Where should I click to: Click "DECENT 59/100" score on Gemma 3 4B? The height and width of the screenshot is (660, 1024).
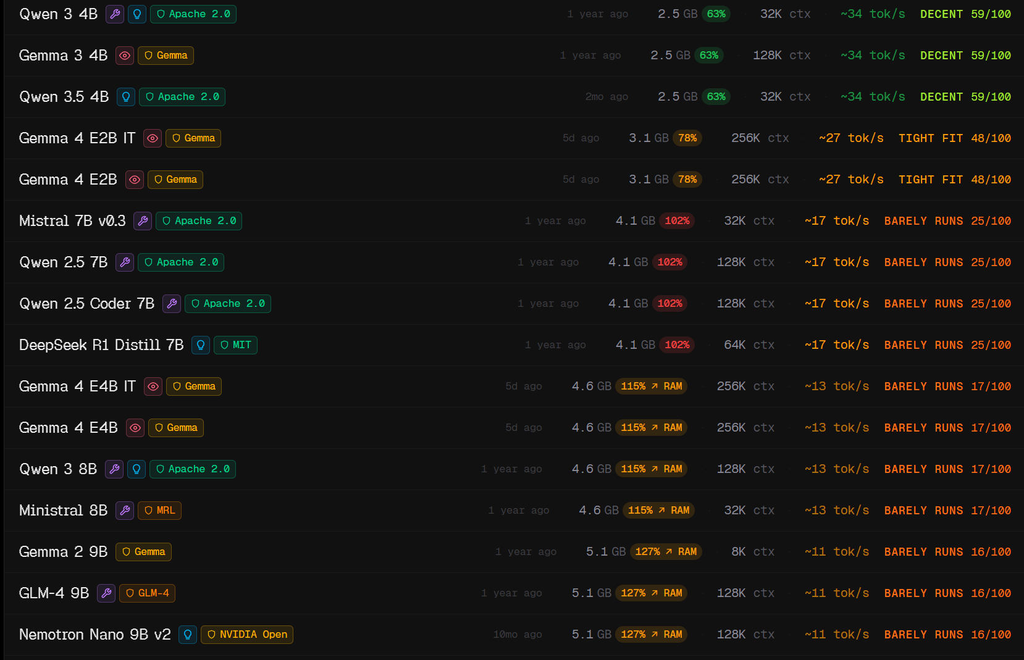pyautogui.click(x=966, y=56)
